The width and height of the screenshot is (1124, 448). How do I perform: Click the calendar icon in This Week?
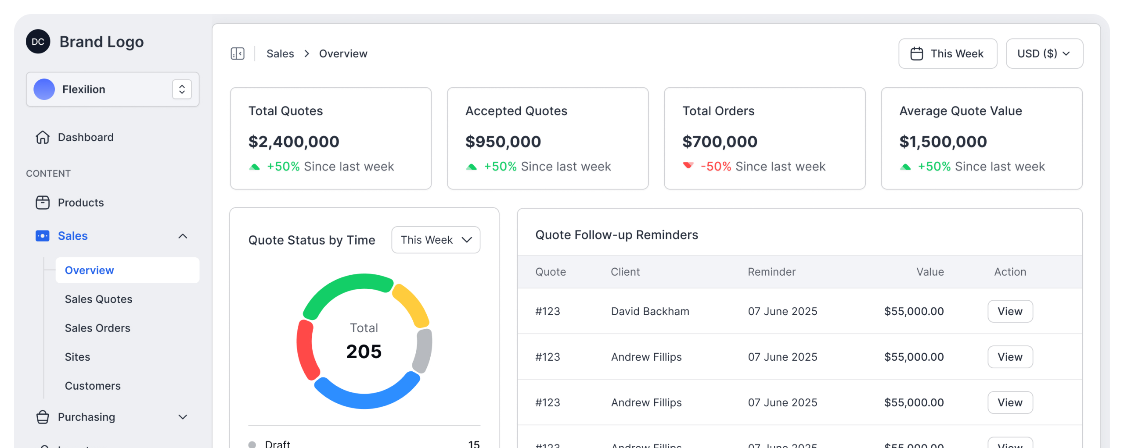point(917,53)
